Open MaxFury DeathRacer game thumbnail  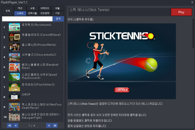click(x=14, y=107)
